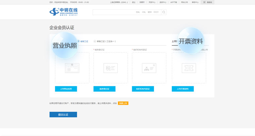This screenshot has width=255, height=136.
Task: Open the 买家中心 top menu
Action: click(152, 2)
